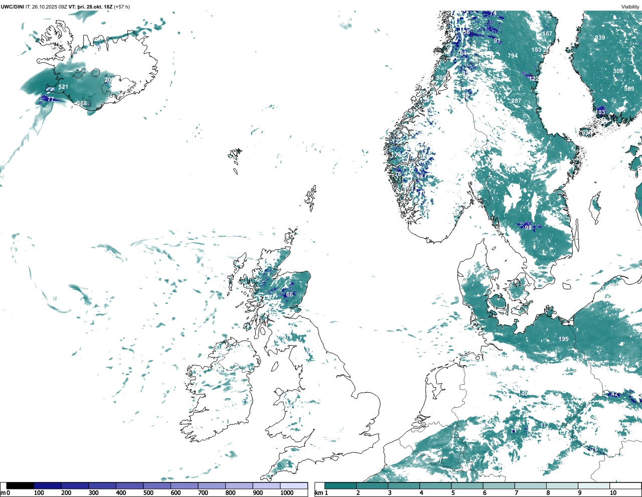Click the 400–500 m legend swatch
The height and width of the screenshot is (497, 642).
(130, 485)
